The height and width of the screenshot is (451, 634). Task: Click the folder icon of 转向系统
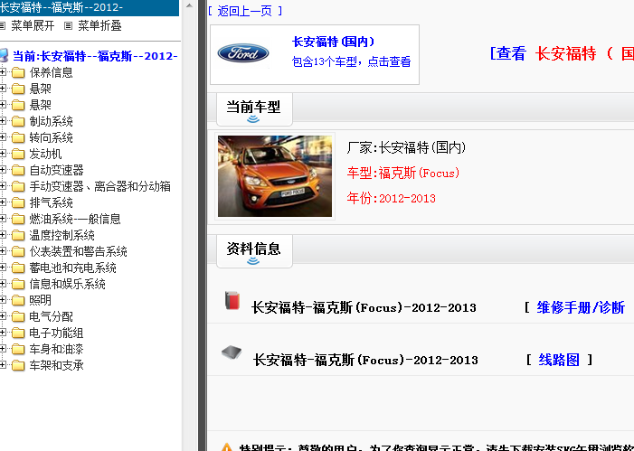[18, 137]
